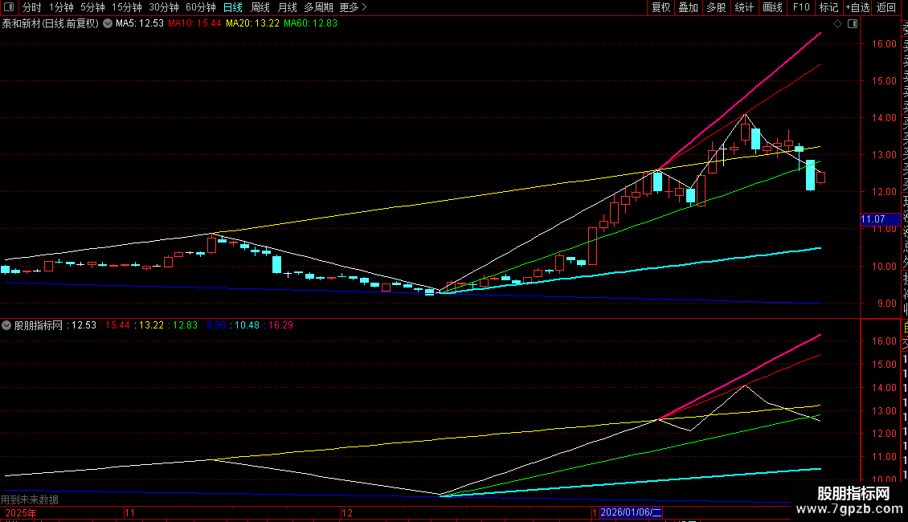
Task: Expand the main chart indicator dropdown circle
Action: (108, 24)
